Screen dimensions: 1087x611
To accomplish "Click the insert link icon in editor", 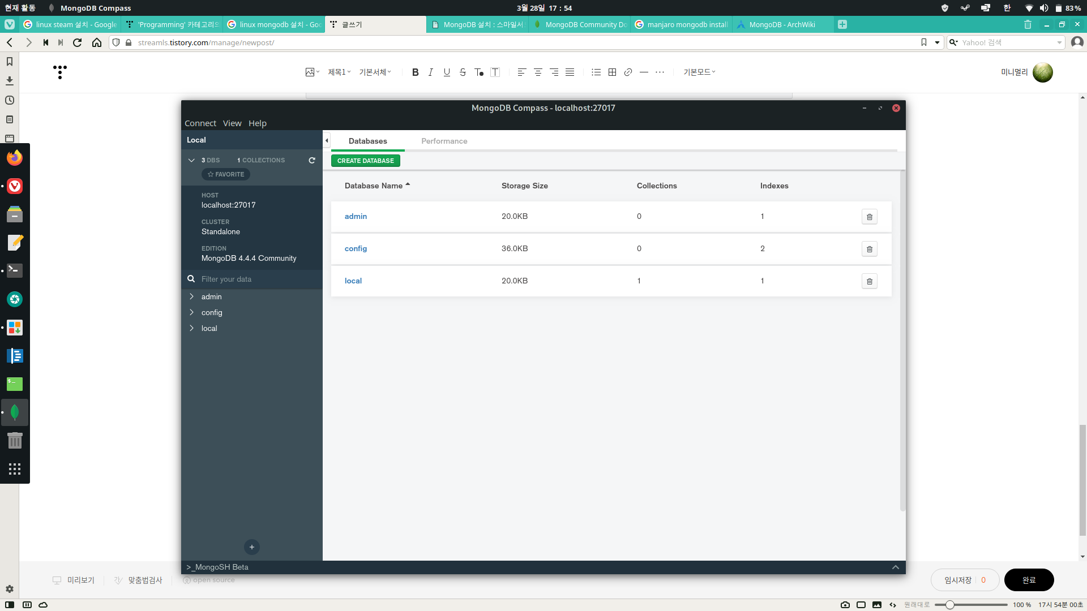I will tap(628, 72).
